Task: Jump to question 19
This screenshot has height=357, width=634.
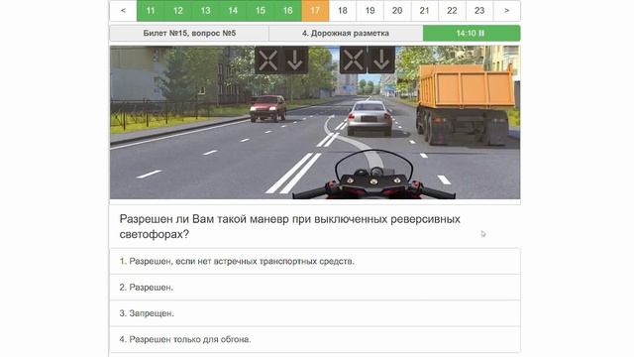Action: [370, 11]
